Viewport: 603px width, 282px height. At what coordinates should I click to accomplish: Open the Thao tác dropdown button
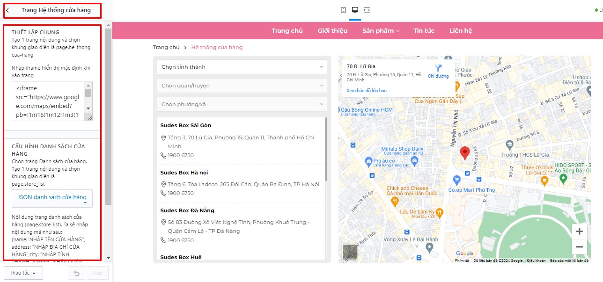pos(23,273)
